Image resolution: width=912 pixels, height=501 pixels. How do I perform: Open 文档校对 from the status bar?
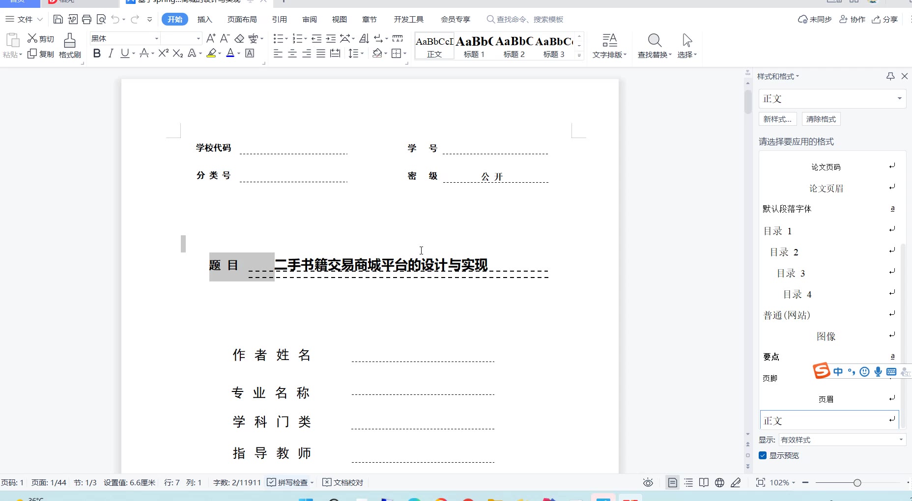(x=343, y=483)
